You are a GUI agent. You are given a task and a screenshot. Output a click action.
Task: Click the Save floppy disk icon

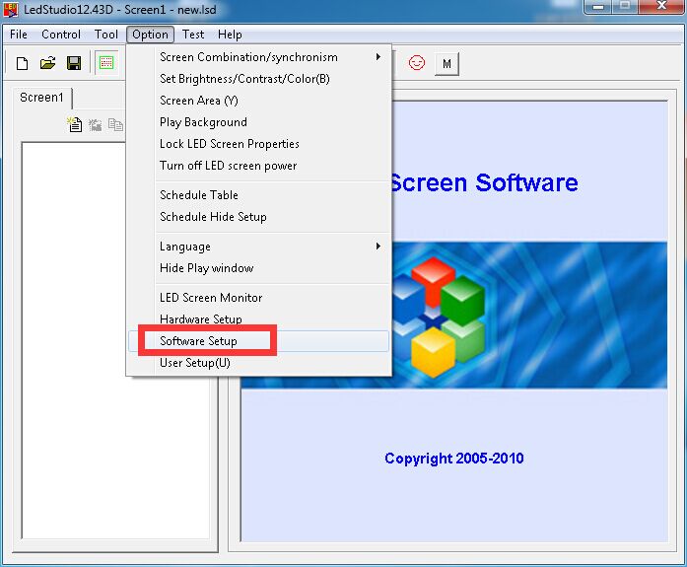point(74,63)
